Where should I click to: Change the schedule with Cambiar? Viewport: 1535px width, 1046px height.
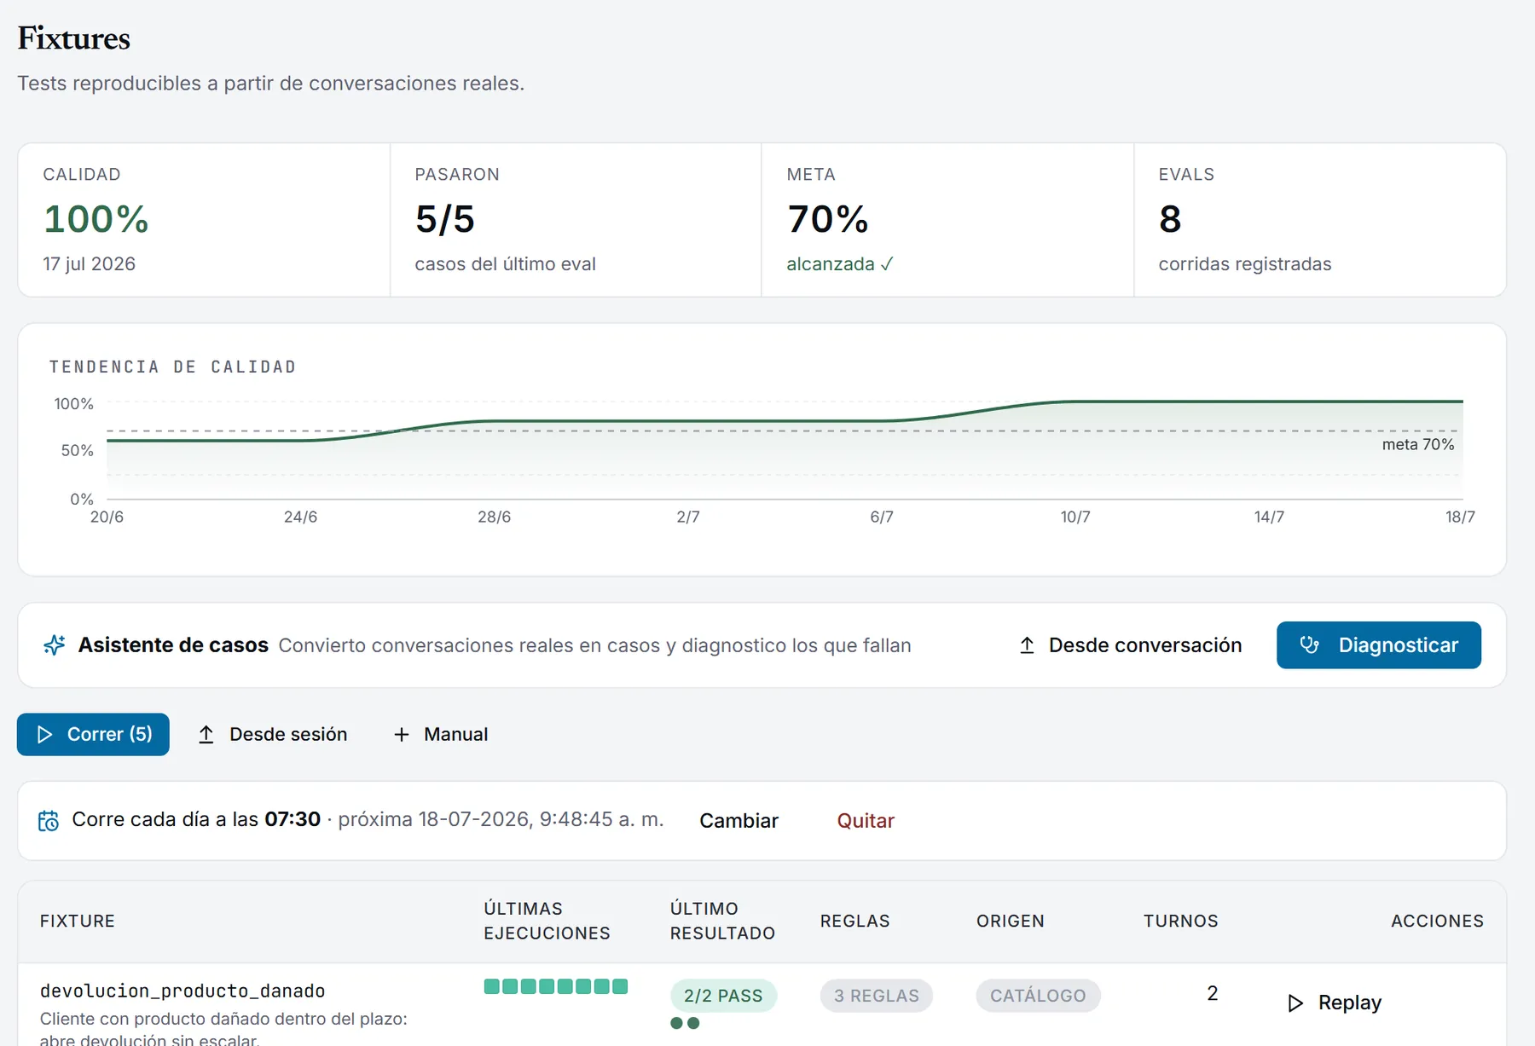[x=739, y=820]
